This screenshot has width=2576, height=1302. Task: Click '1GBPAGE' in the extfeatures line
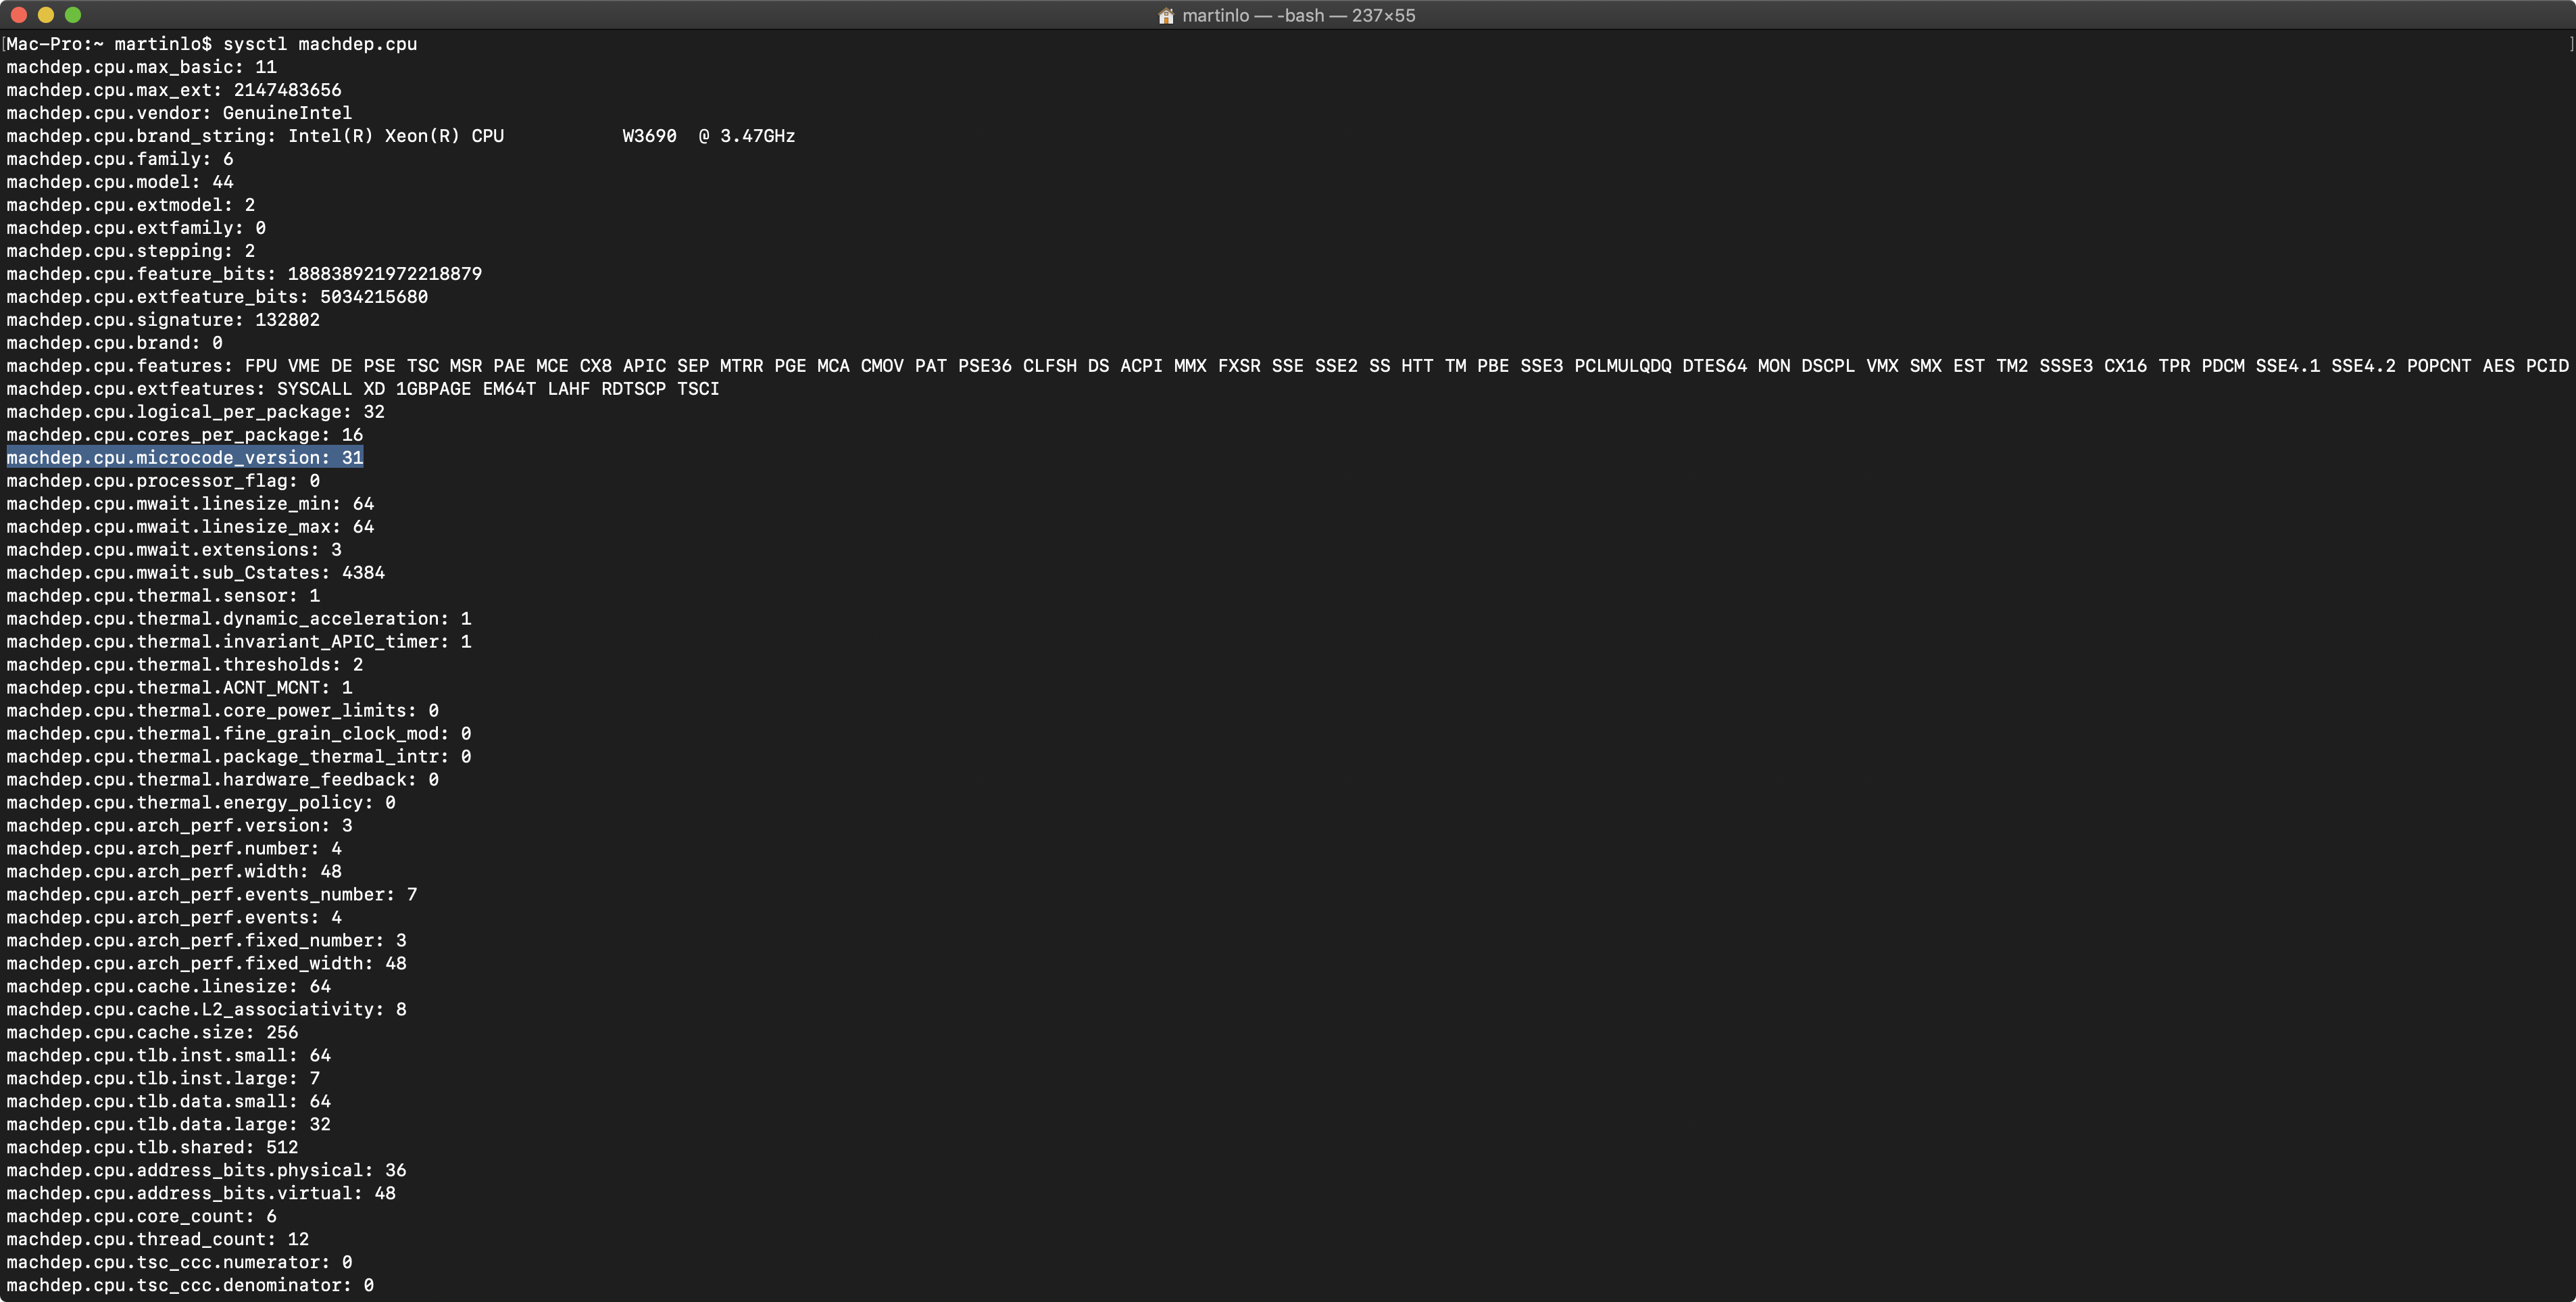click(433, 389)
